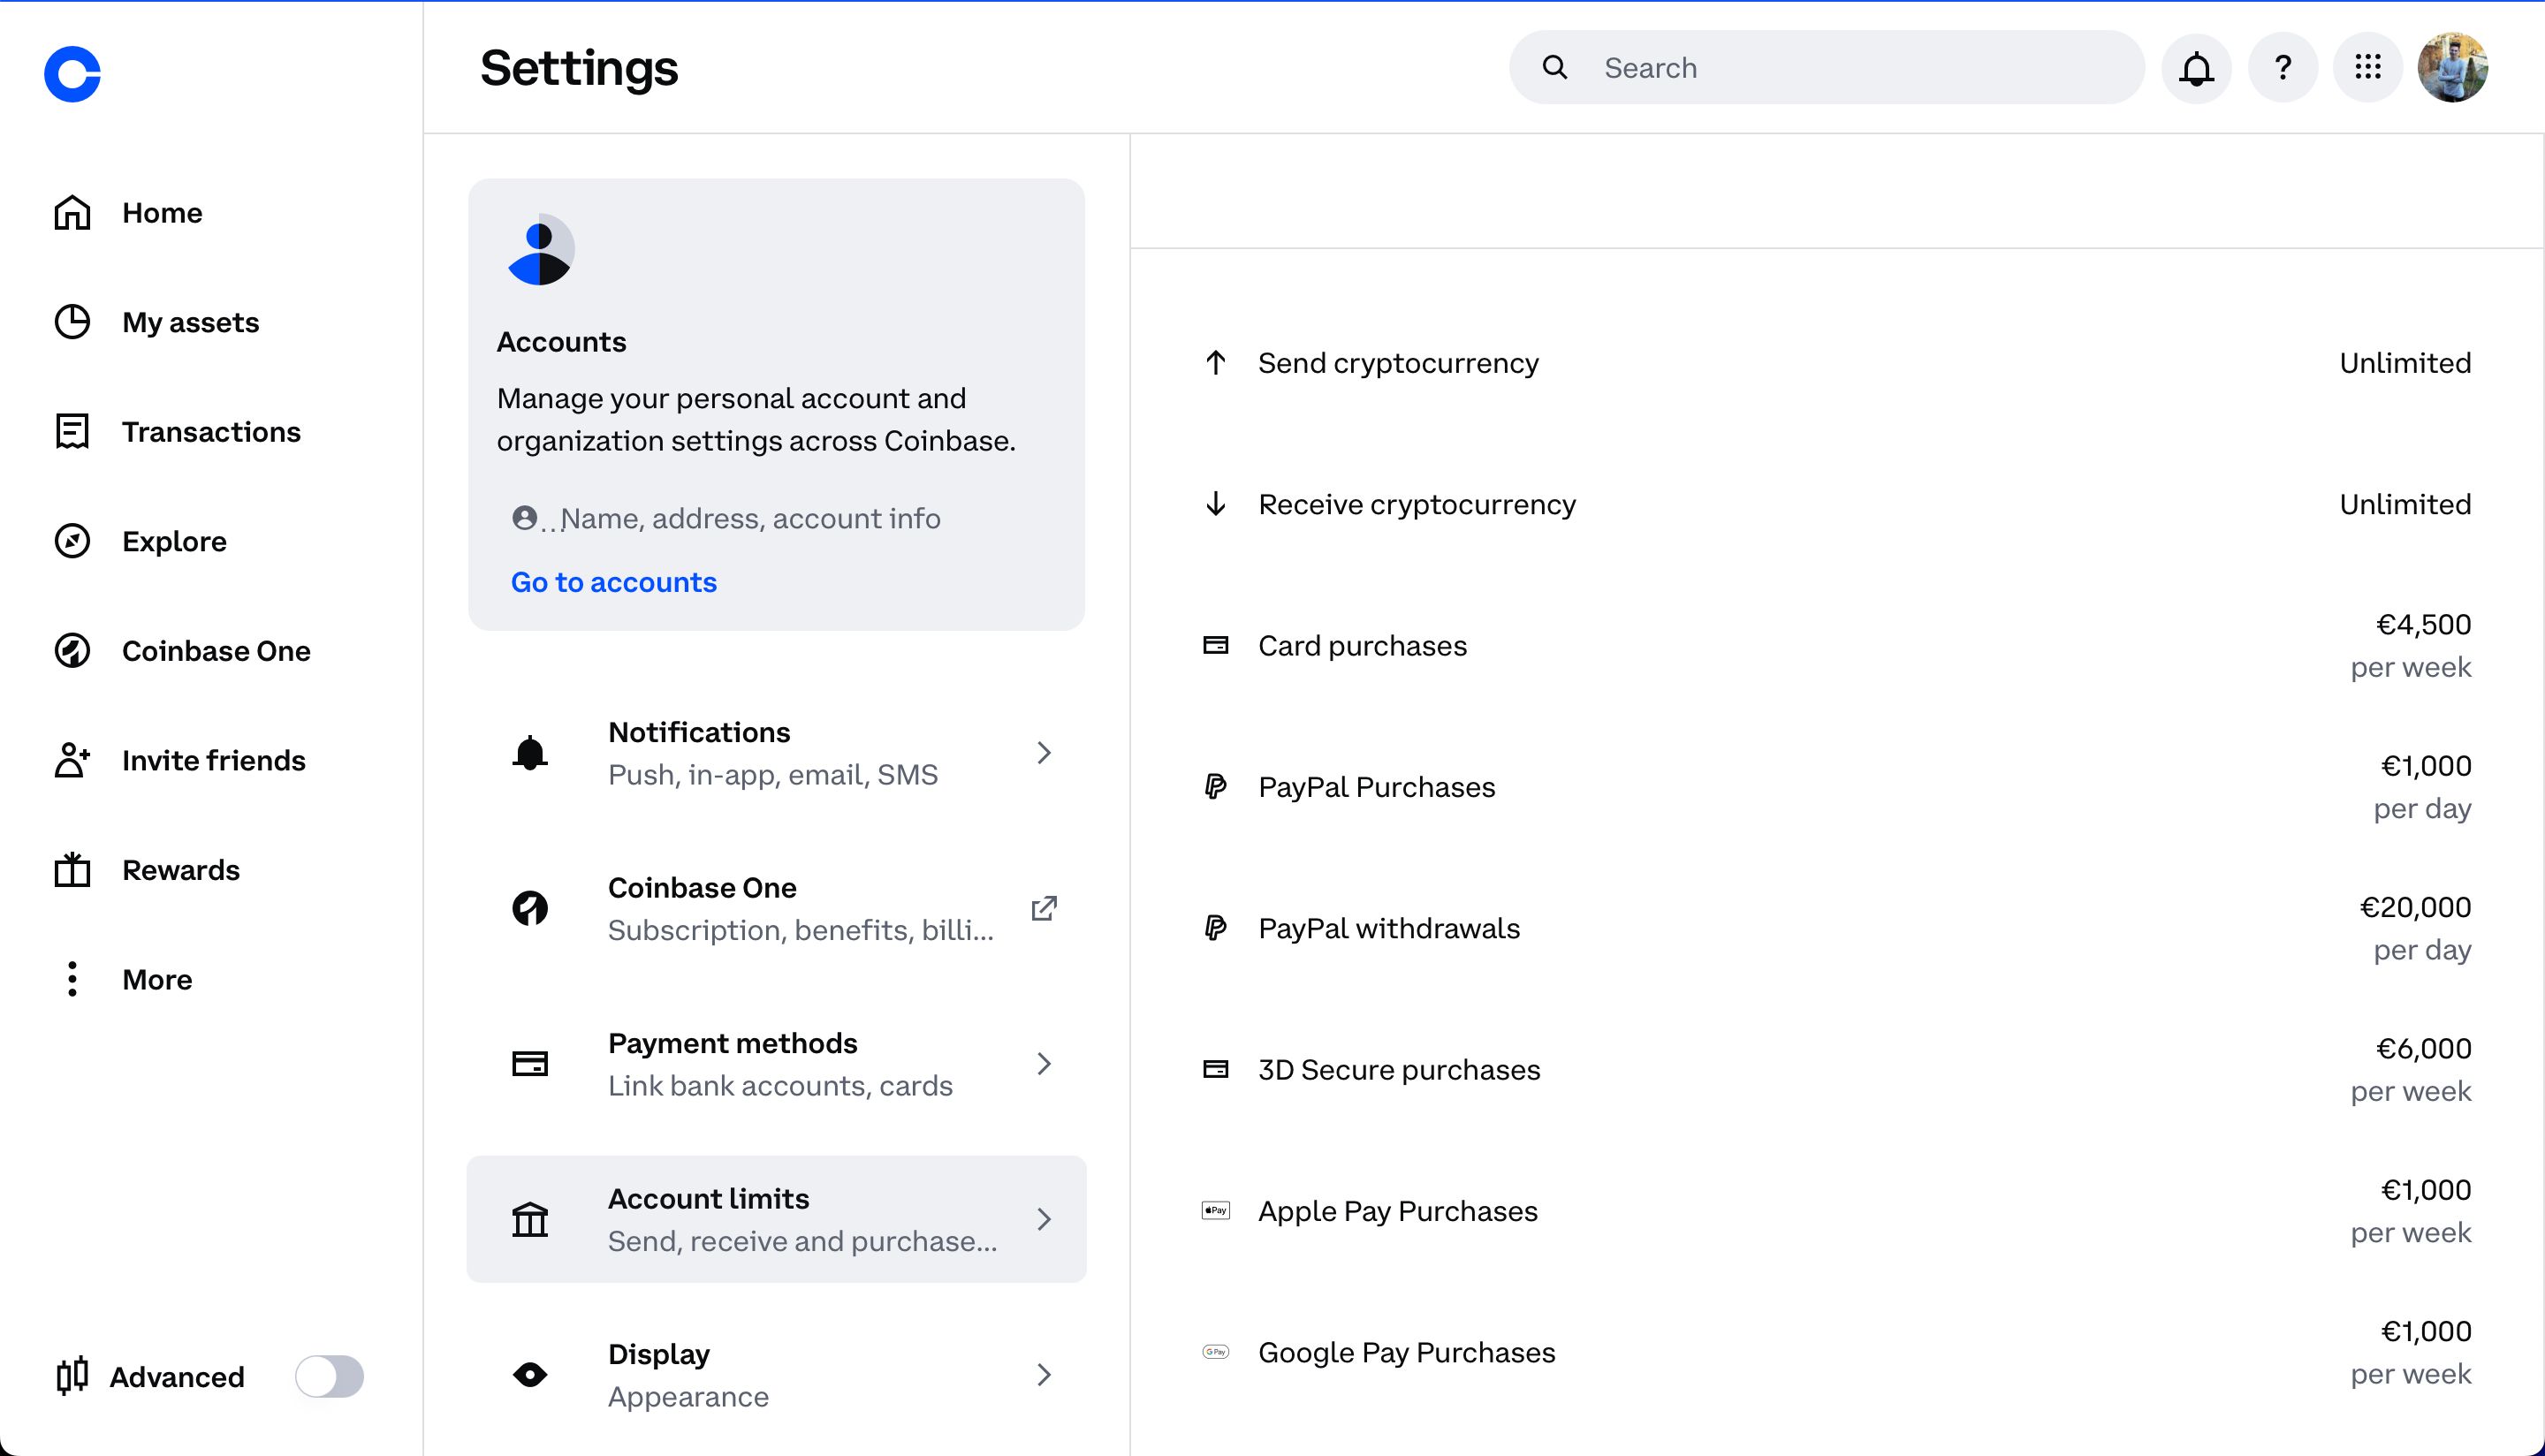Image resolution: width=2545 pixels, height=1456 pixels.
Task: Go to Home in sidebar
Action: [162, 212]
